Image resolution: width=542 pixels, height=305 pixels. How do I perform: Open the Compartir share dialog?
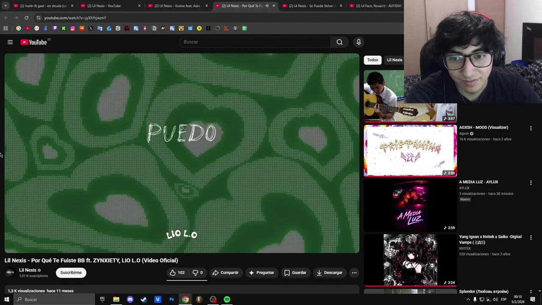point(226,272)
